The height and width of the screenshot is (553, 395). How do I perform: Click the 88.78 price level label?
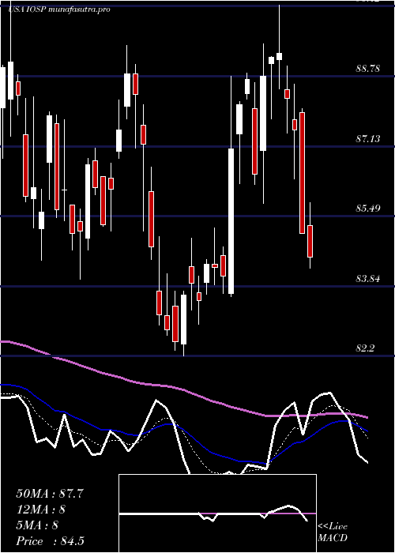[x=367, y=69]
